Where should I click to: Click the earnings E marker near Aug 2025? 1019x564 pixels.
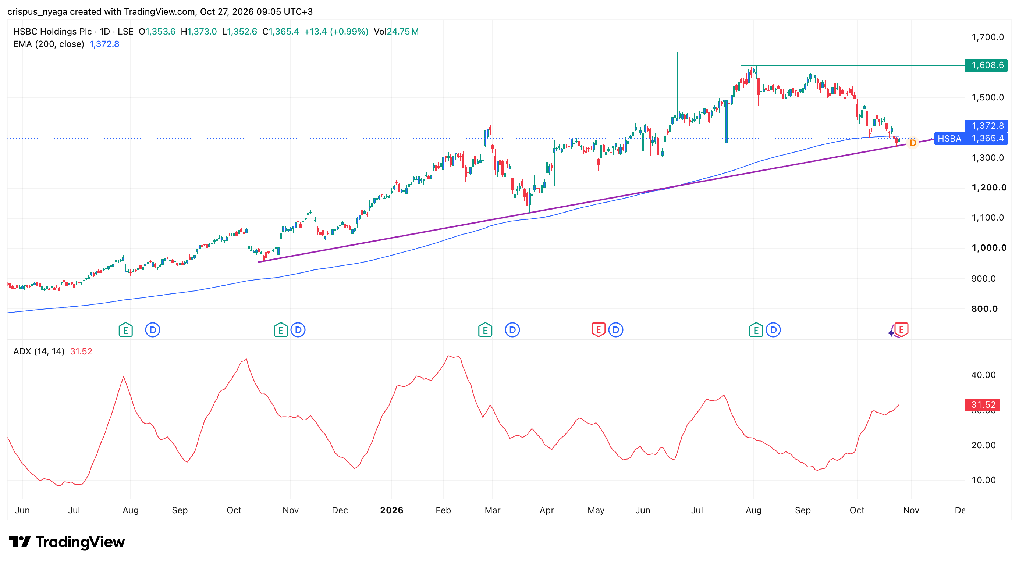(126, 330)
